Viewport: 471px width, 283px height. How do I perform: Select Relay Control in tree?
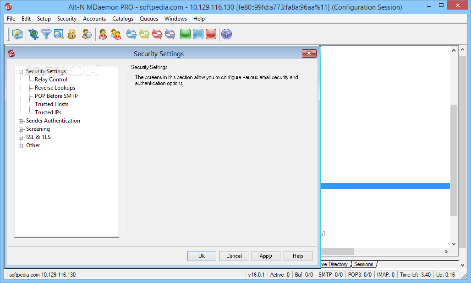(x=51, y=80)
